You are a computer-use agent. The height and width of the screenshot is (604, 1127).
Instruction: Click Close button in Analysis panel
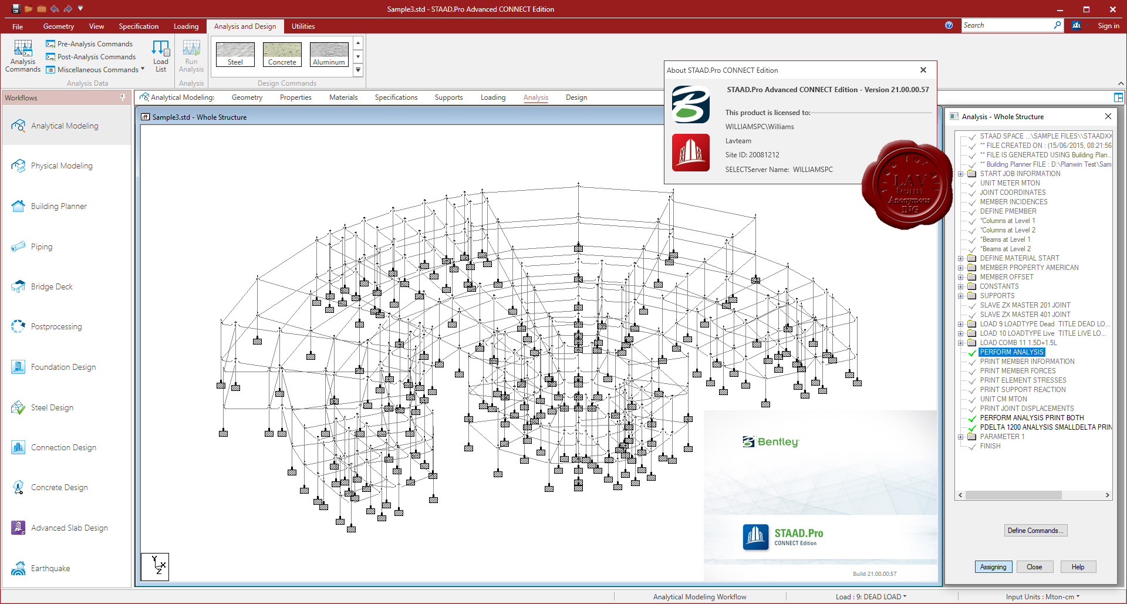(x=1034, y=567)
